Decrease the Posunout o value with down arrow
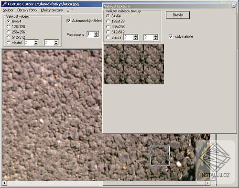The height and width of the screenshot is (188, 239). click(x=96, y=35)
